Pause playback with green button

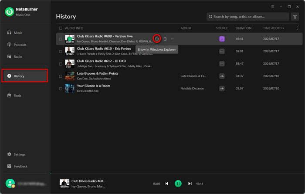178,184
